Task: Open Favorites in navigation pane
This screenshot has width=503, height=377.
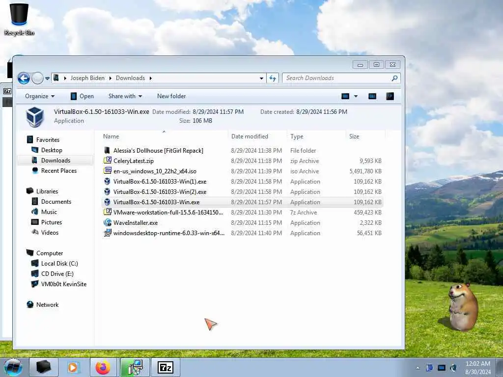Action: click(x=48, y=140)
